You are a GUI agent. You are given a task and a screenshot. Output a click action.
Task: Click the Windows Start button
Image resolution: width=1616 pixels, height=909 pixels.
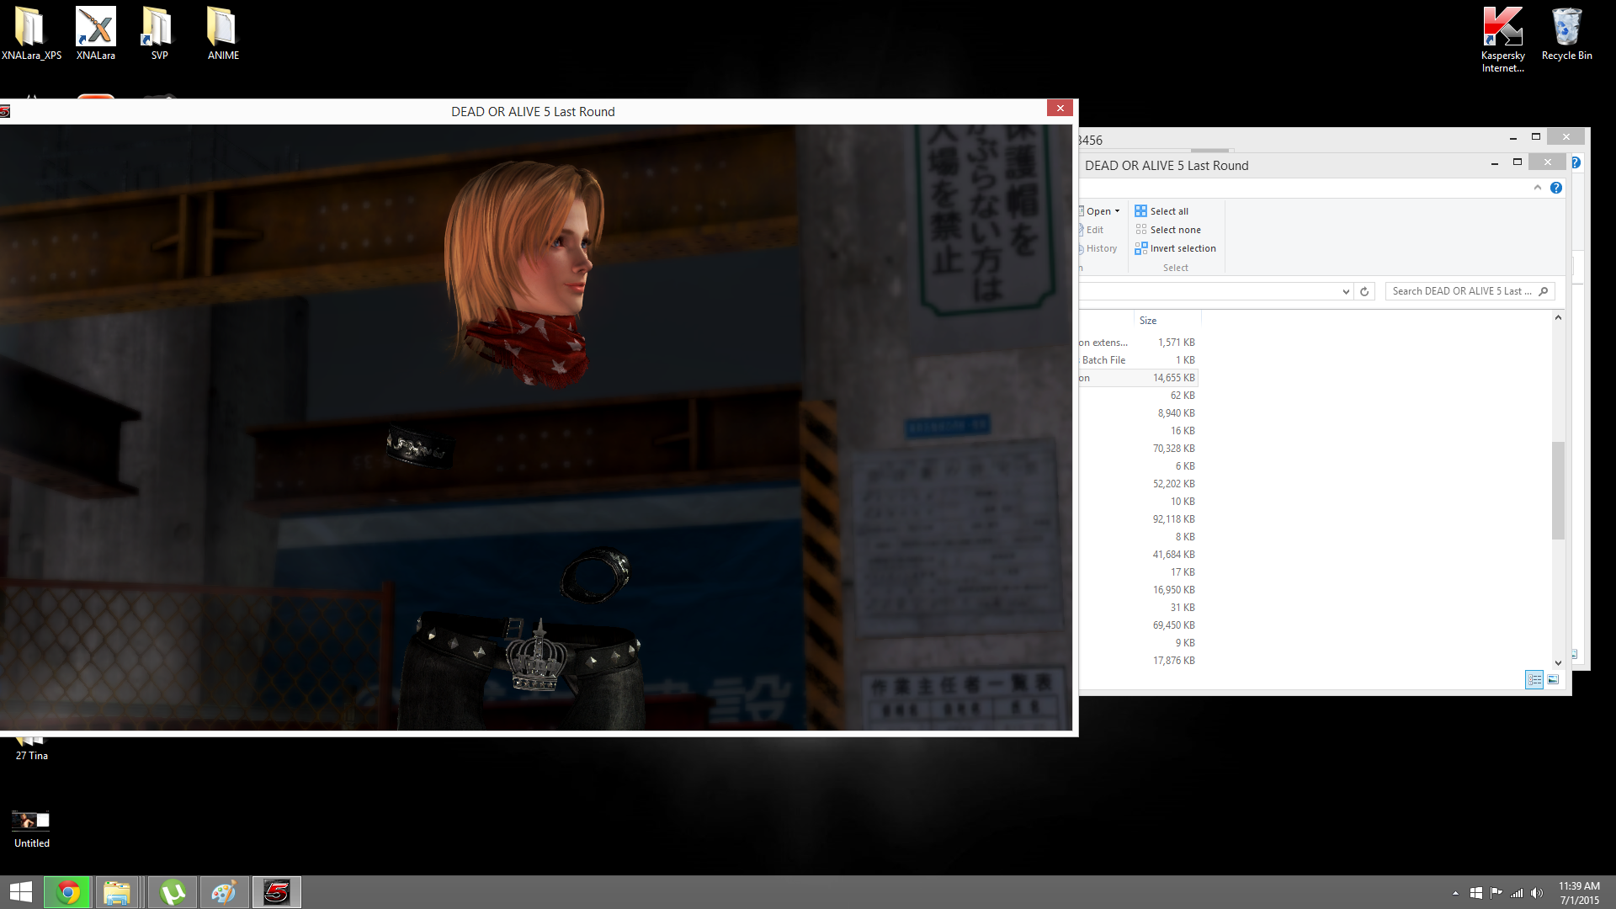21,892
